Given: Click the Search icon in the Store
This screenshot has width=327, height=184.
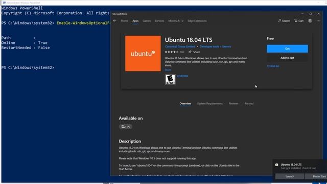Looking at the screenshot, I should [x=284, y=21].
